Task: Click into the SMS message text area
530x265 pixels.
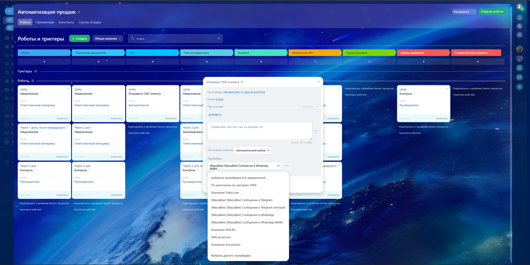Action: pos(260,131)
